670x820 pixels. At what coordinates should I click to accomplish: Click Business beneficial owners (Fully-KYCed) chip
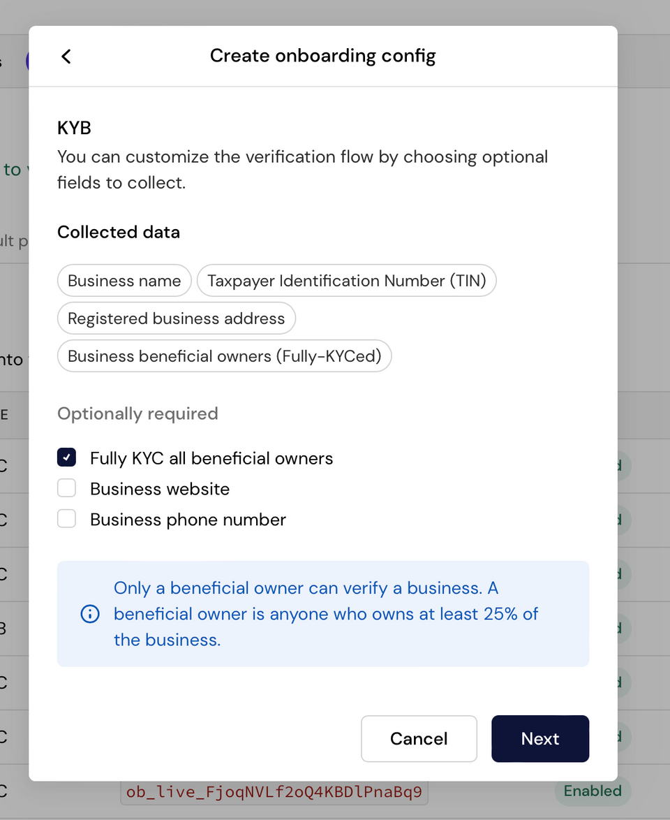click(224, 356)
